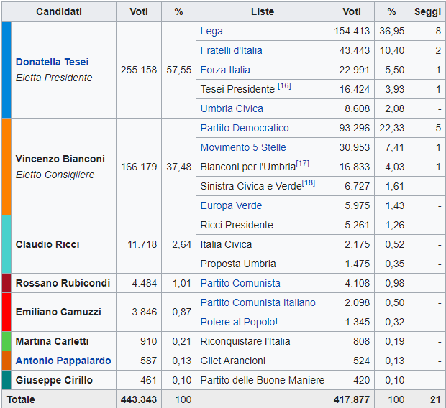Select the Riconquistare l'Italia list name
The image size is (446, 408).
[245, 341]
